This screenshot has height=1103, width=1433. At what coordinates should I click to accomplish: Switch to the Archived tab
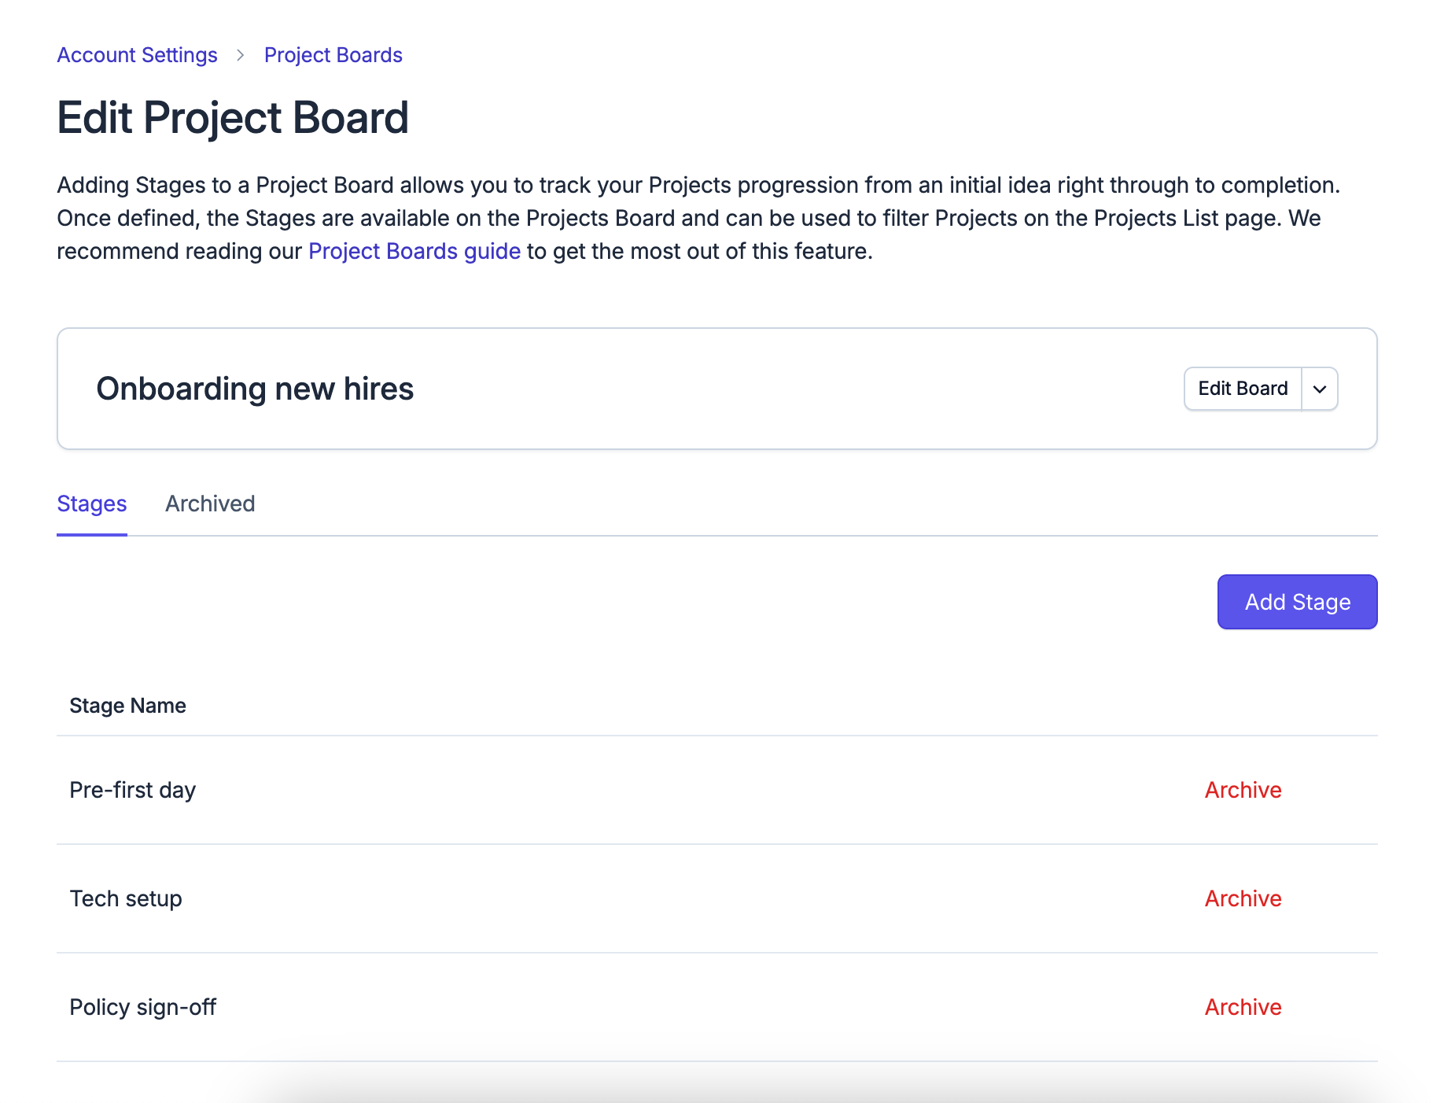210,504
